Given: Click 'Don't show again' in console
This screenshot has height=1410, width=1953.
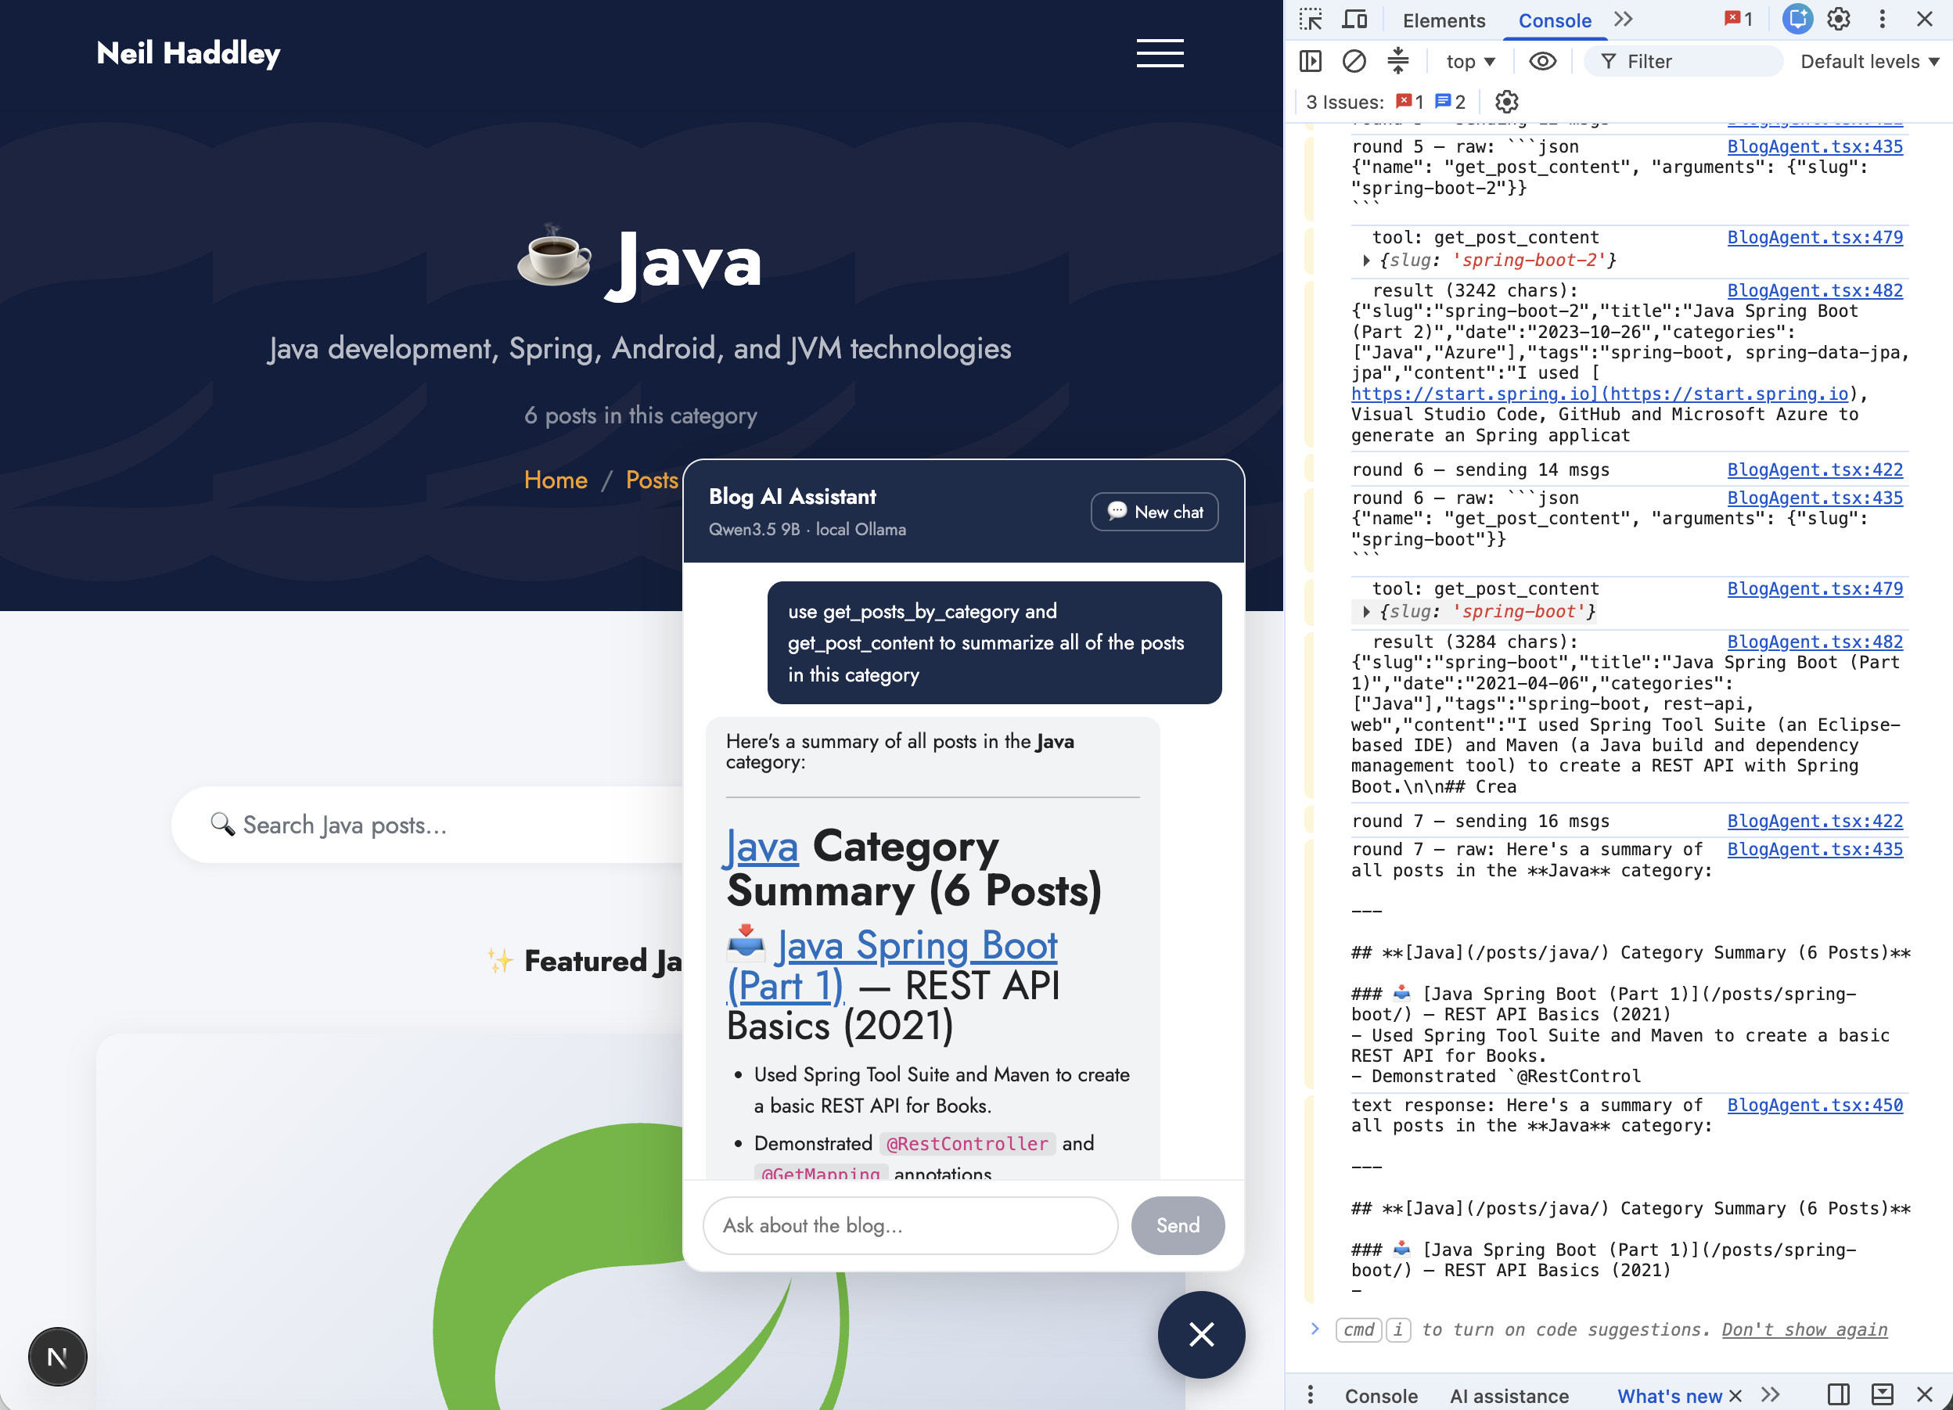Looking at the screenshot, I should [1804, 1330].
